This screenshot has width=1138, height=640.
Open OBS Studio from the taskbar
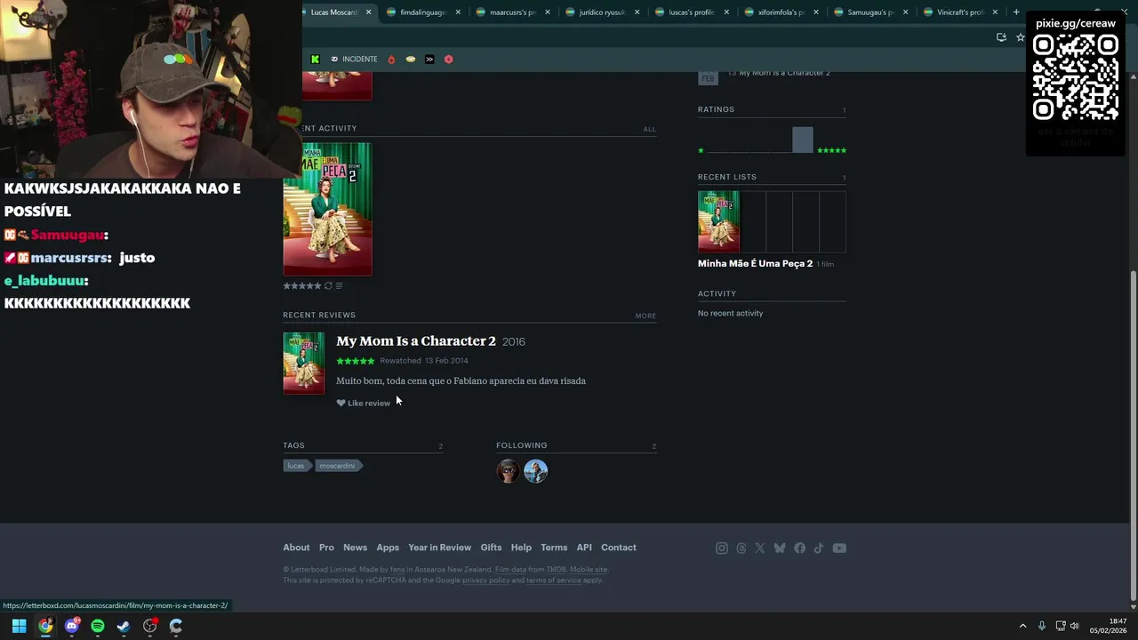click(149, 626)
